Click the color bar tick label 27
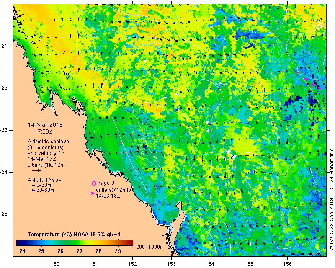 coord(80,251)
